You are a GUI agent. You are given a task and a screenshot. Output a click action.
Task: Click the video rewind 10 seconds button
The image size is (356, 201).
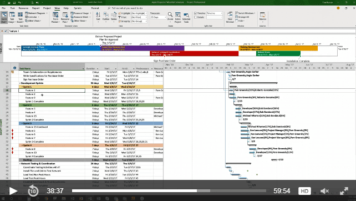(x=33, y=191)
